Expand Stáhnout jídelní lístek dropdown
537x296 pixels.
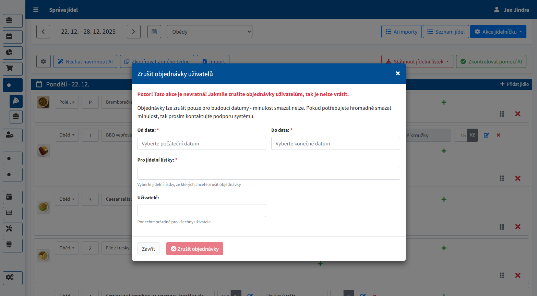pos(417,61)
